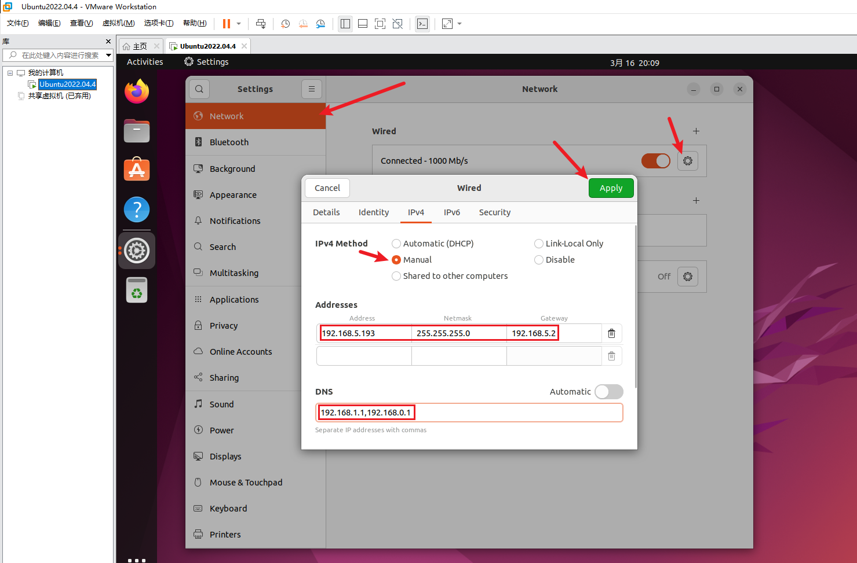Add a new Wired connection profile

click(696, 131)
